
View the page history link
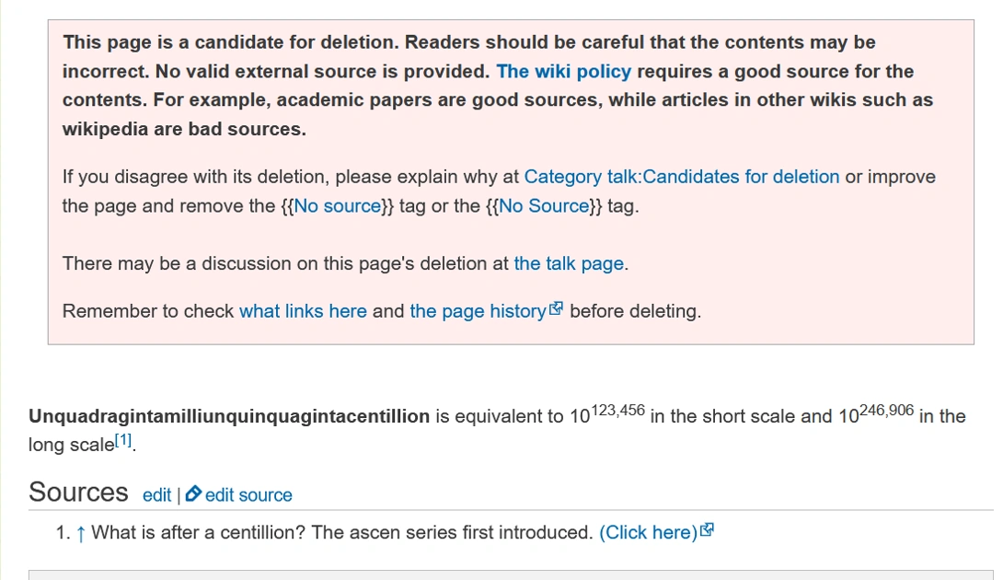[478, 311]
